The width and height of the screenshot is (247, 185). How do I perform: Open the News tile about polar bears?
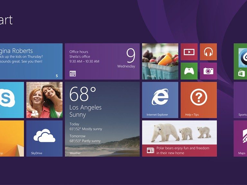point(179,138)
